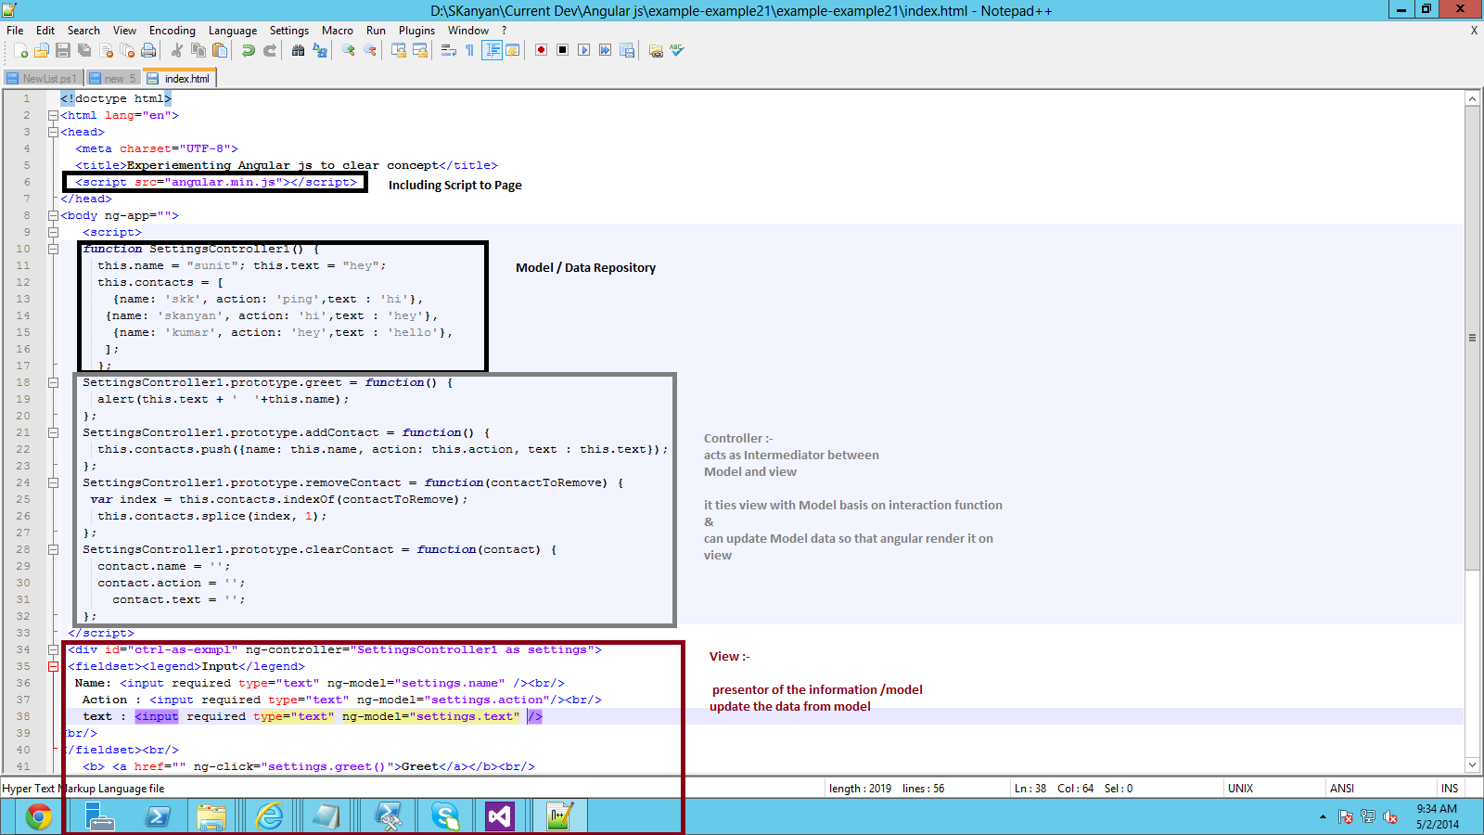
Task: Open the Run menu
Action: pos(376,31)
